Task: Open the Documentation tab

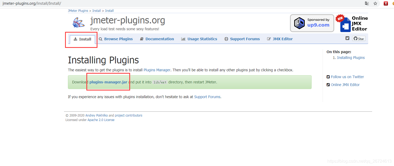Action: pos(157,39)
